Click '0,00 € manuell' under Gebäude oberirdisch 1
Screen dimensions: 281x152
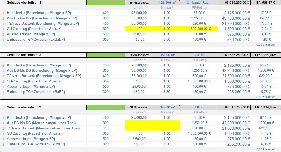coord(266,45)
